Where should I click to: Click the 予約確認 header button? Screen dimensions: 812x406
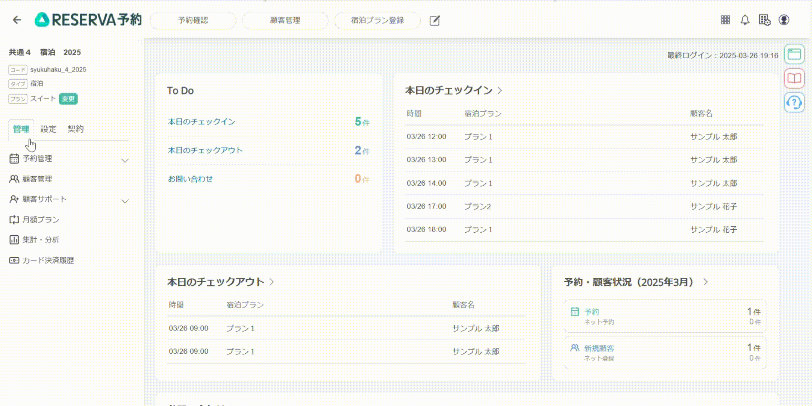pos(193,20)
